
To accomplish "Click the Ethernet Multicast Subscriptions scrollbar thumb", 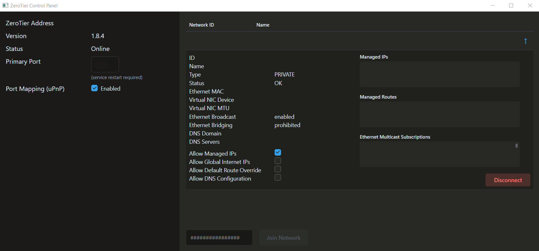I will click(517, 146).
